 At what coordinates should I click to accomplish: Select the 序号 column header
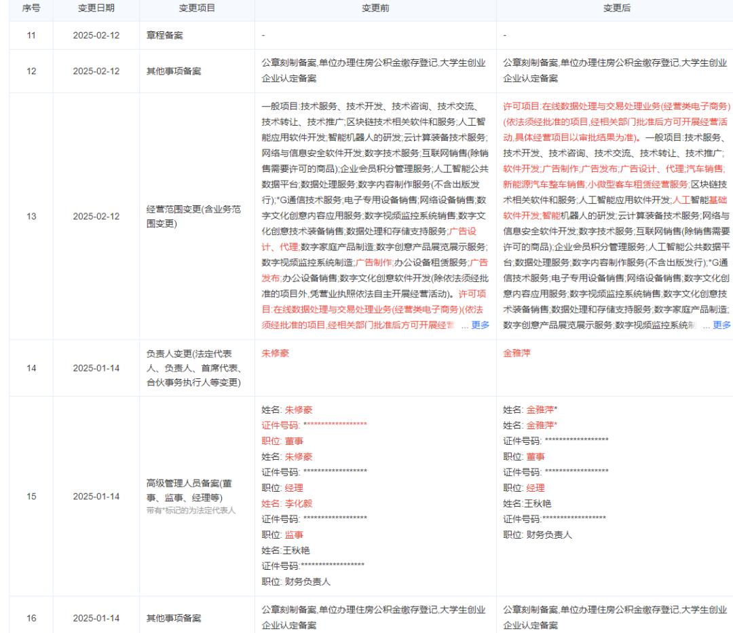pos(30,9)
